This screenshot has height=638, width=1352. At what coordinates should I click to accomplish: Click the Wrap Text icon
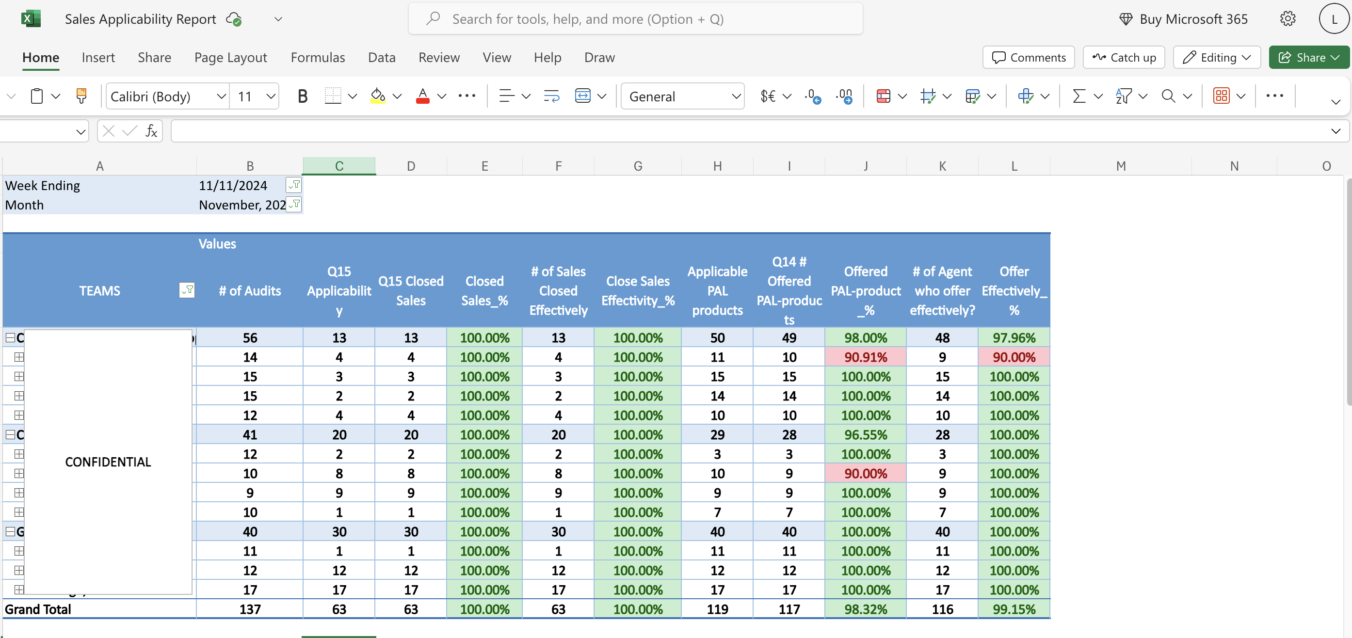[x=551, y=96]
